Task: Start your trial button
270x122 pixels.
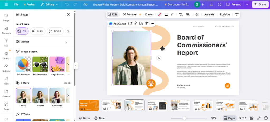Action: [177, 4]
